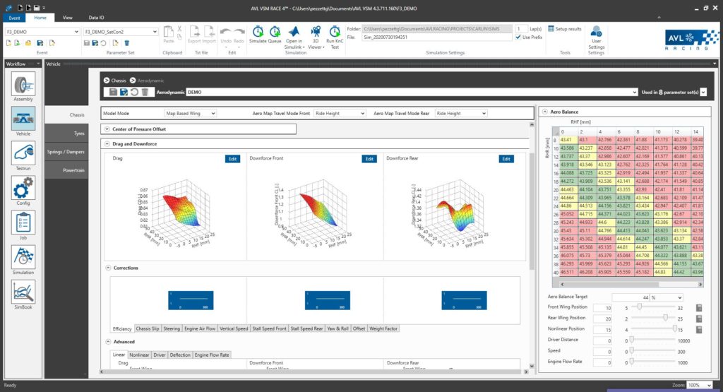The height and width of the screenshot is (392, 723).
Task: Adjust the Driver Distance slider
Action: [x=632, y=340]
